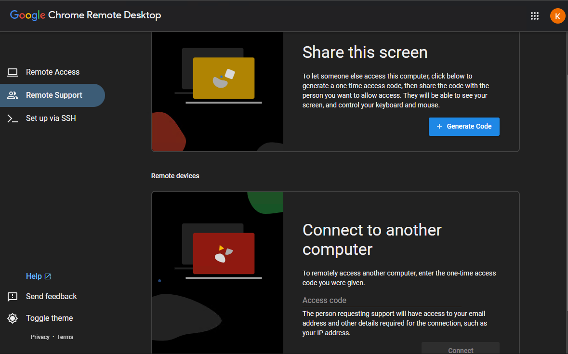Click the plus icon inside Generate Code
Image resolution: width=568 pixels, height=354 pixels.
tap(439, 126)
